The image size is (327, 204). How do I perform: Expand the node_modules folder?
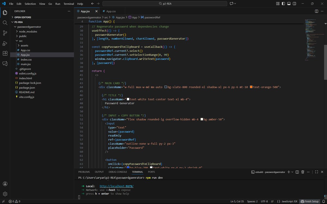(42, 31)
